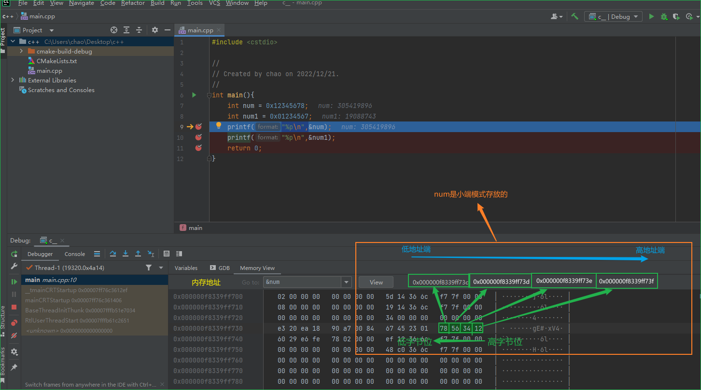Resume program with green play icon
This screenshot has height=390, width=701.
coord(14,282)
